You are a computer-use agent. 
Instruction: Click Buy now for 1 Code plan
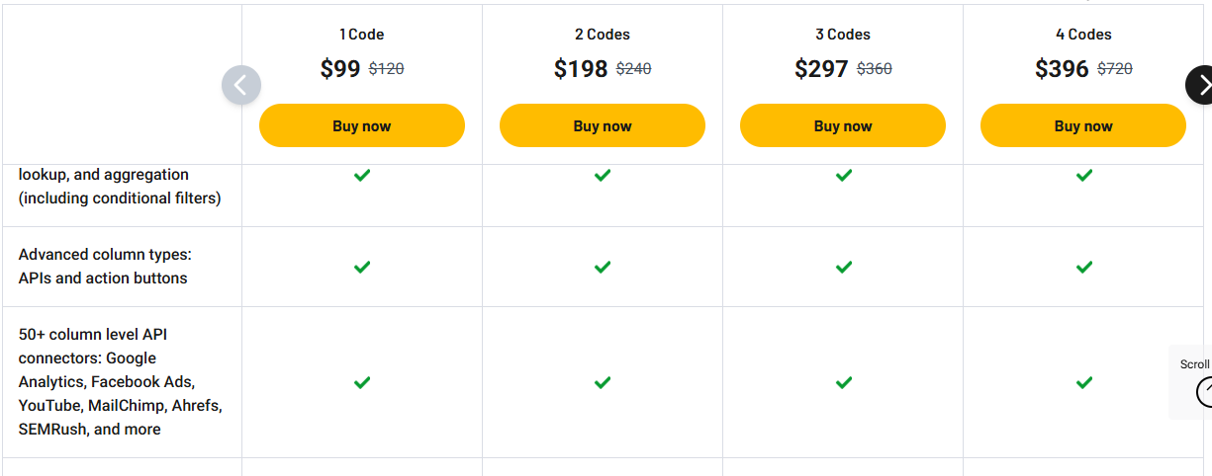tap(362, 125)
